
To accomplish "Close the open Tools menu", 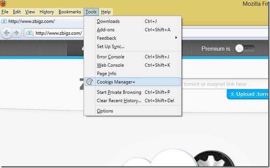I will (91, 12).
